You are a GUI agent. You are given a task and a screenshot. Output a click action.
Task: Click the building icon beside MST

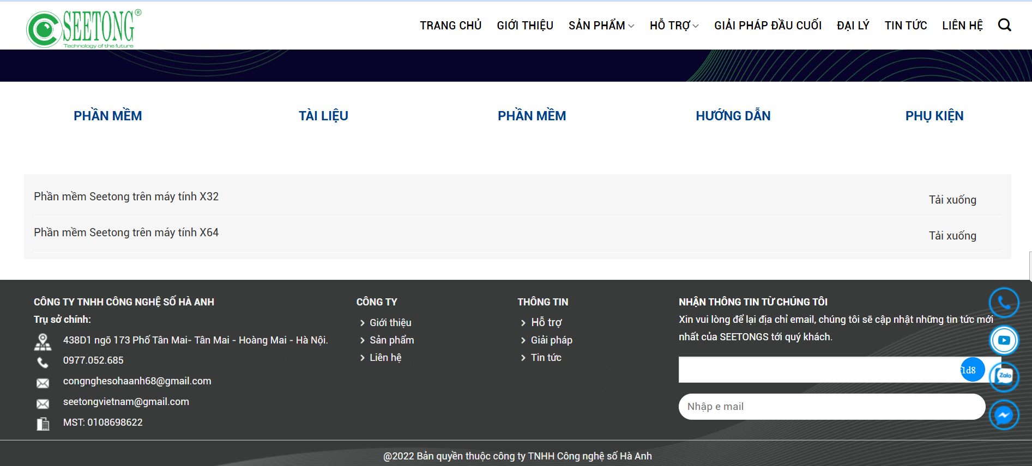43,424
